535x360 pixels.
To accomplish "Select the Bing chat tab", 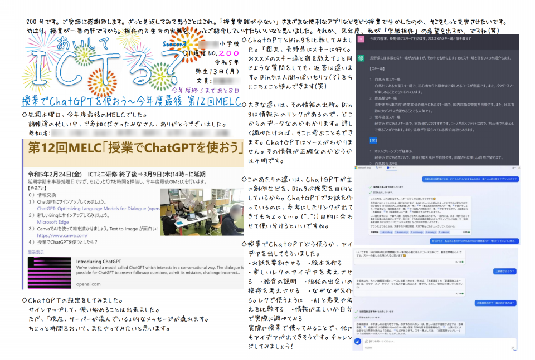I will [391, 168].
